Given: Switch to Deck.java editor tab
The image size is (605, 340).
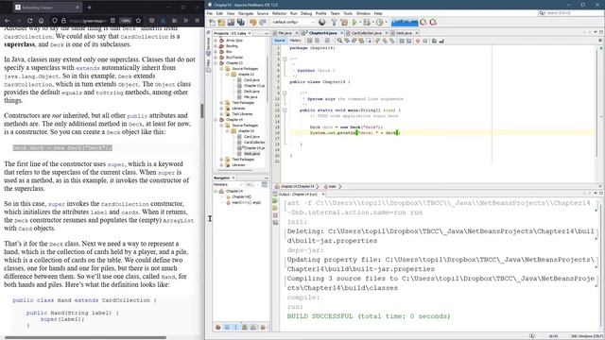Looking at the screenshot, I should (x=404, y=33).
